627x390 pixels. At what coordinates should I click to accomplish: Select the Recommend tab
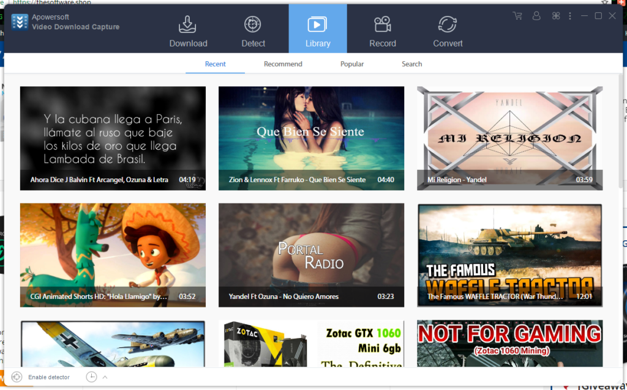click(x=283, y=64)
